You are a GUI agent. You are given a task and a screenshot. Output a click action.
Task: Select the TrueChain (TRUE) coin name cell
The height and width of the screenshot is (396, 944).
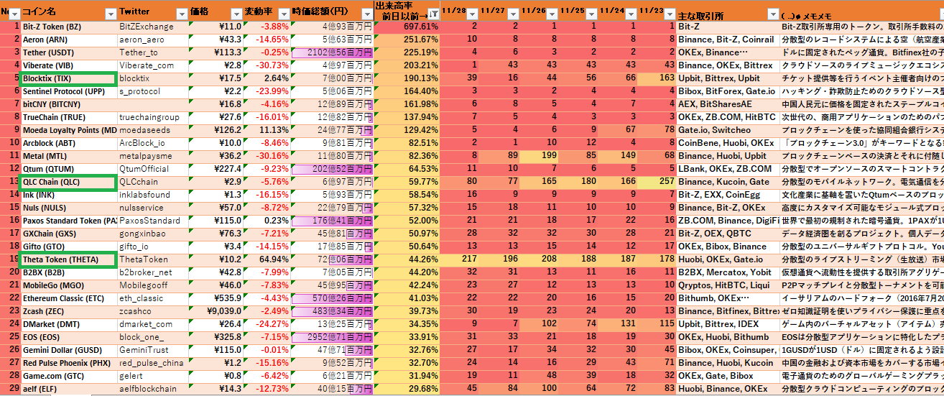click(68, 117)
